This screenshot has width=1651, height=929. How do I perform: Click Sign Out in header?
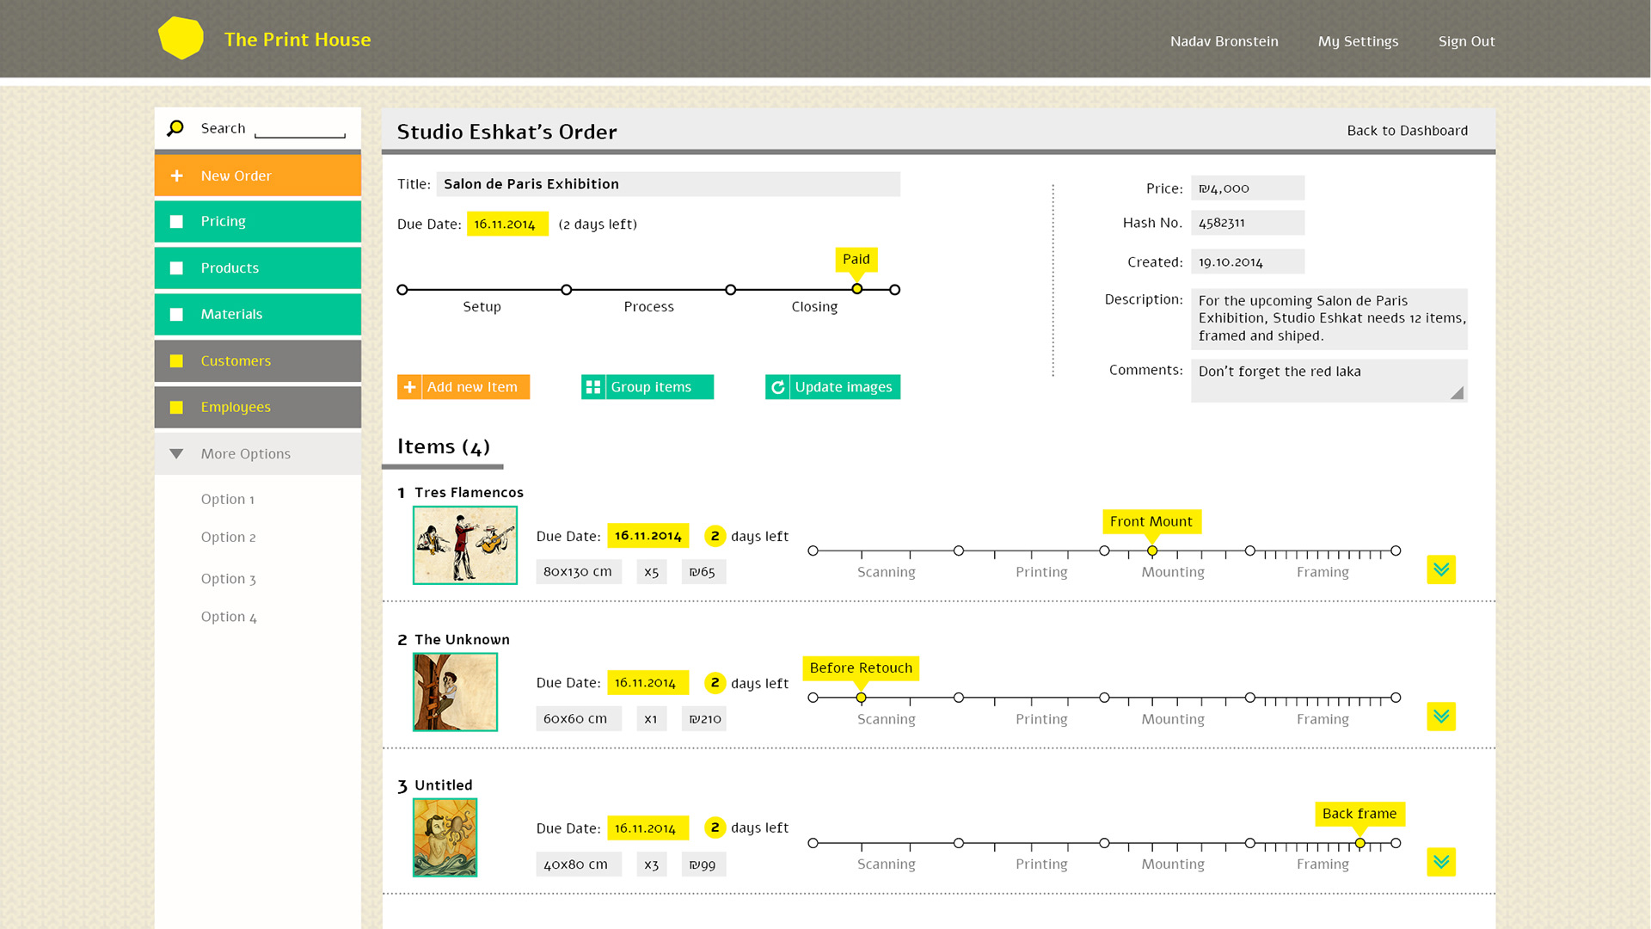click(x=1466, y=41)
